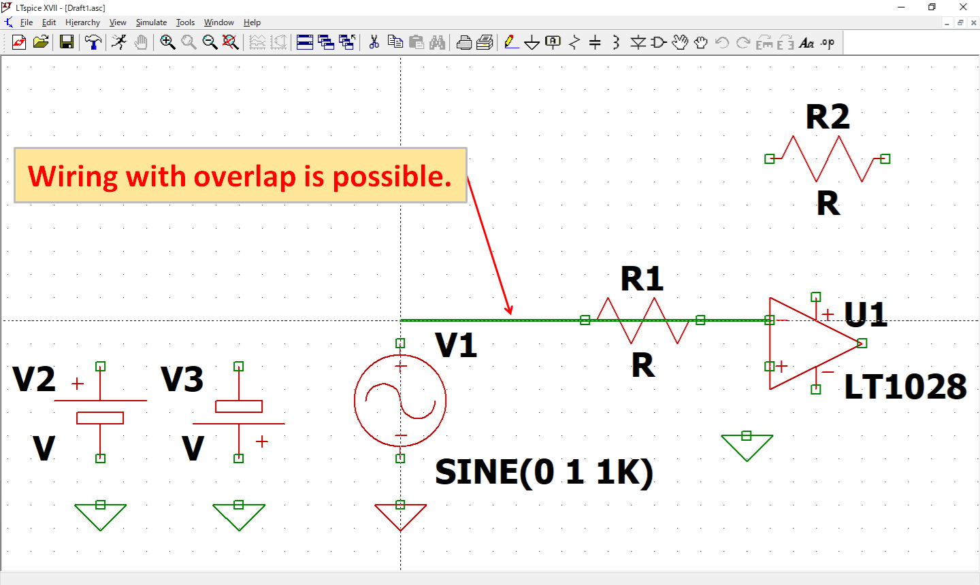
Task: Select the drag fist tool
Action: coord(701,42)
